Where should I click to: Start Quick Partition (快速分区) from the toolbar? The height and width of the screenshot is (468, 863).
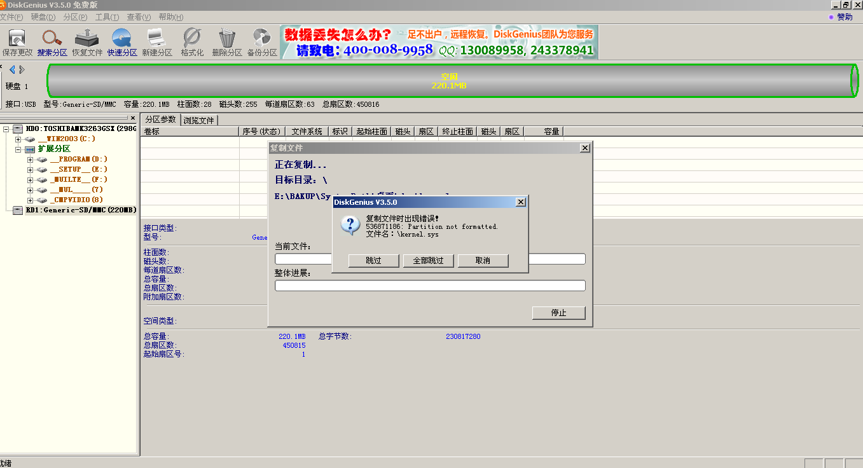pos(122,42)
